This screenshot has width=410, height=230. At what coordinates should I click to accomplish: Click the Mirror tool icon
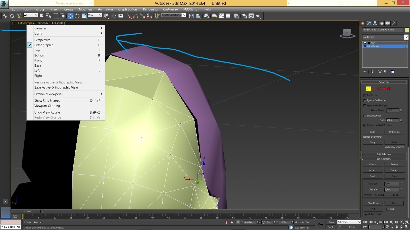tap(191, 16)
